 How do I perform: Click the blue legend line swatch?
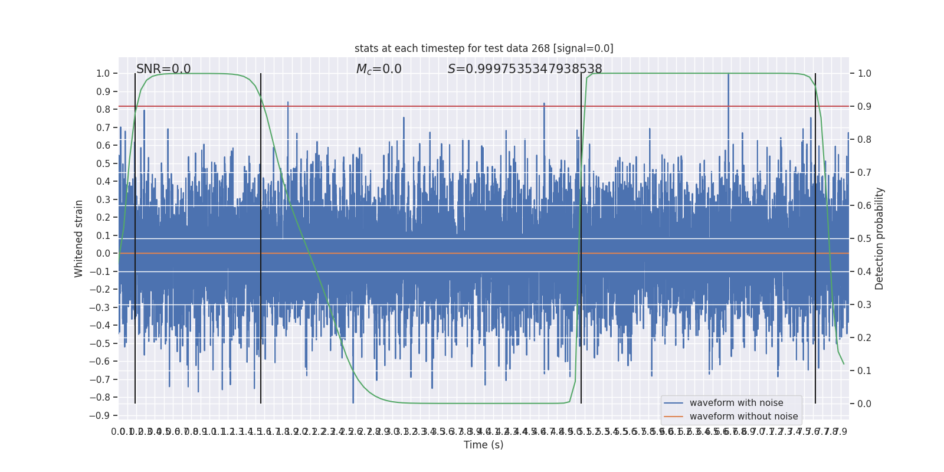(673, 403)
